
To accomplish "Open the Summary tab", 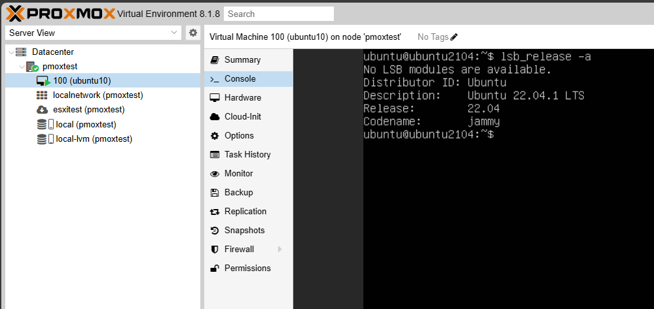I will pos(242,60).
